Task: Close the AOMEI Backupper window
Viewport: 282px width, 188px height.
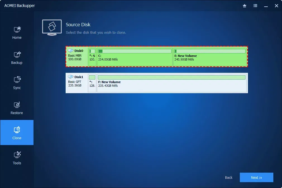Action: pyautogui.click(x=277, y=6)
